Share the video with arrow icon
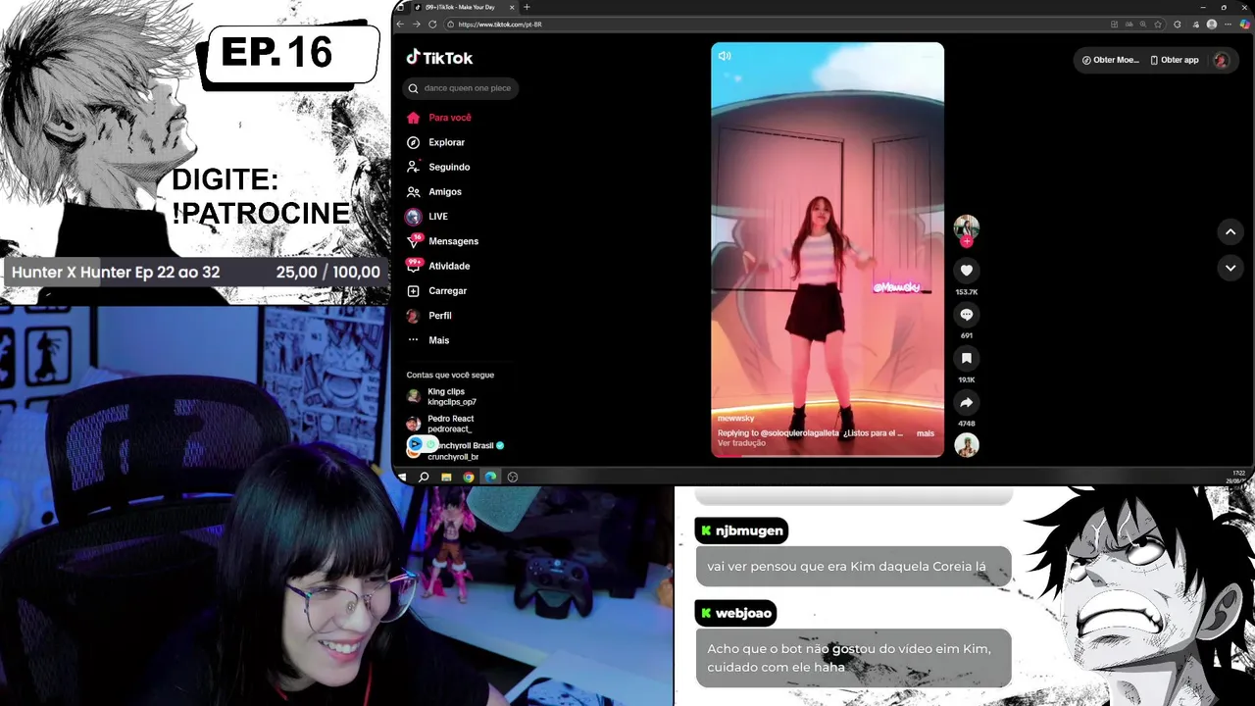 pos(966,403)
